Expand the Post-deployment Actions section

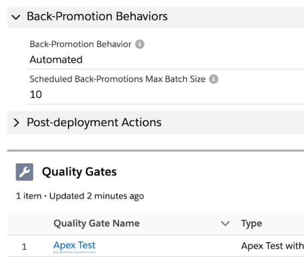[x=16, y=123]
